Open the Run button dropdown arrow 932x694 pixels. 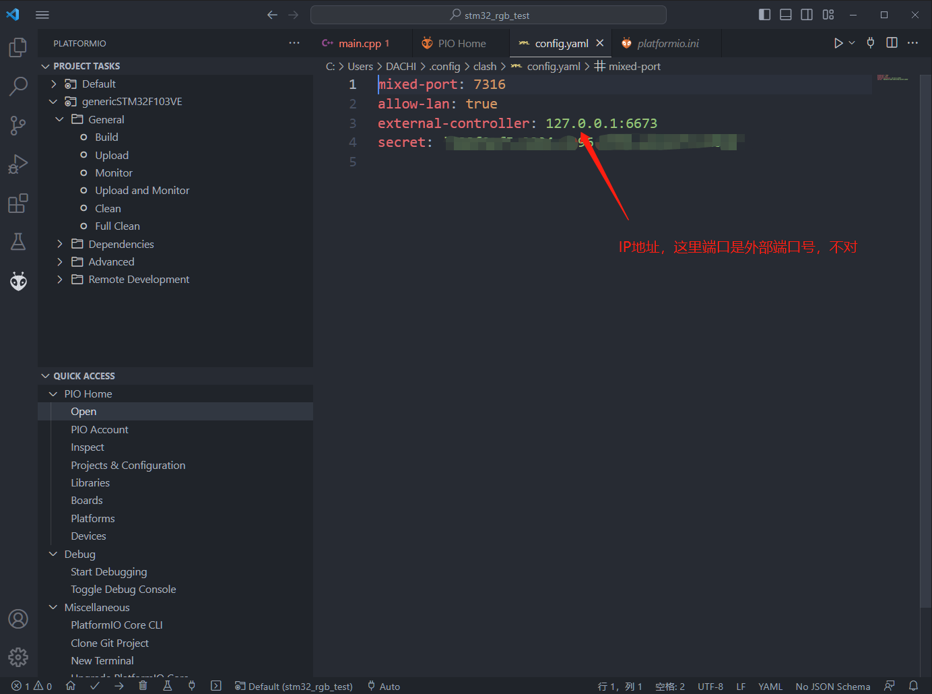(x=852, y=43)
